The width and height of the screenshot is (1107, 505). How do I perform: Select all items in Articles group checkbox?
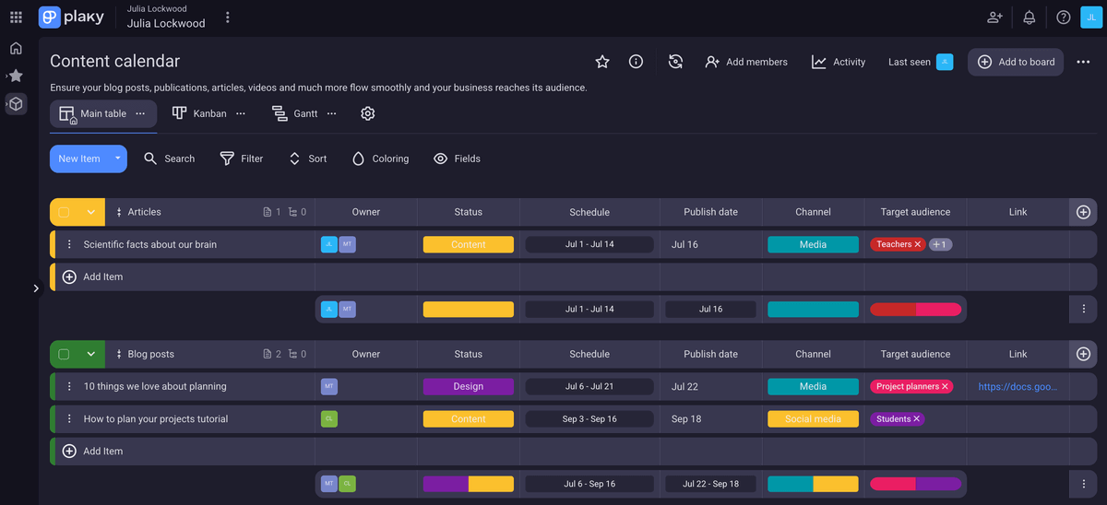click(64, 212)
